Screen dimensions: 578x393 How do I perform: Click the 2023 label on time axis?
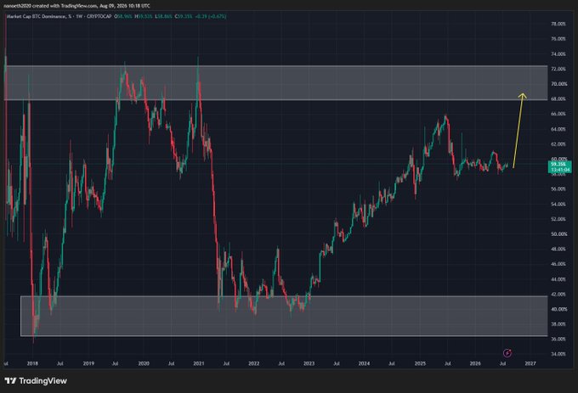(x=309, y=363)
